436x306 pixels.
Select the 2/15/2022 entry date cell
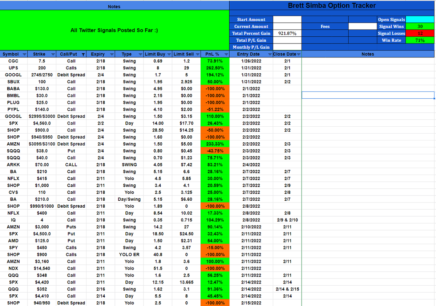251,303
